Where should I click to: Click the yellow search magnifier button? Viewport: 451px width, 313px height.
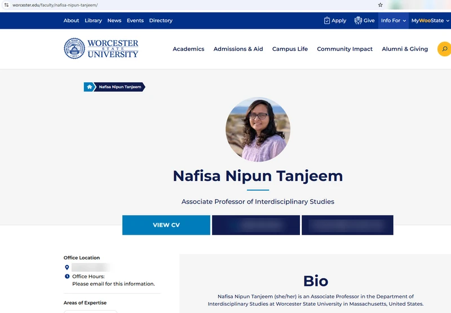pyautogui.click(x=444, y=49)
